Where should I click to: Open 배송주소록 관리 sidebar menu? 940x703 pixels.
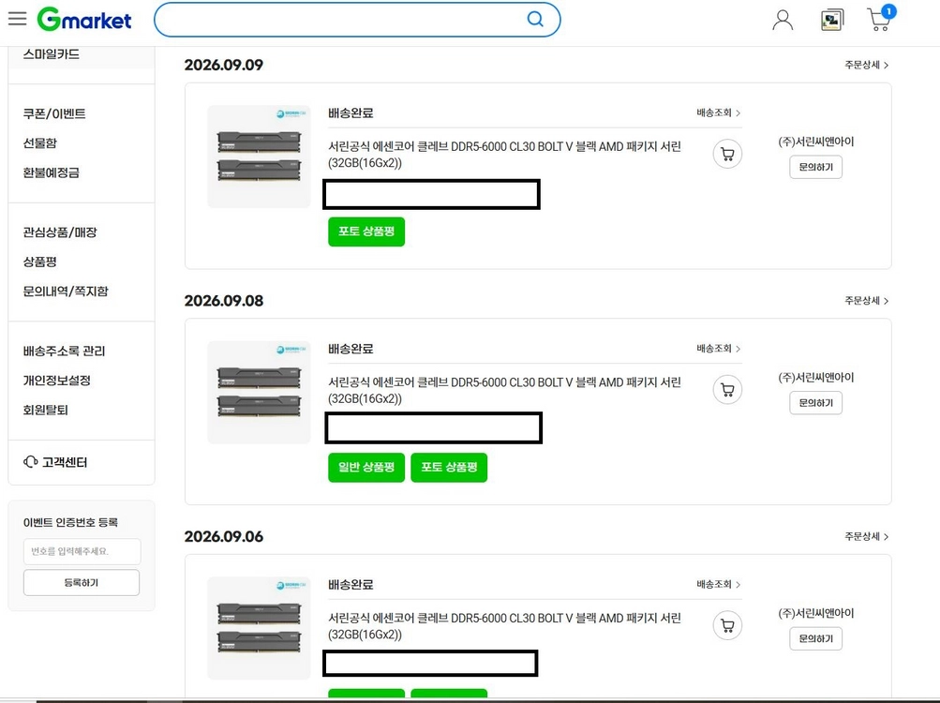(64, 351)
